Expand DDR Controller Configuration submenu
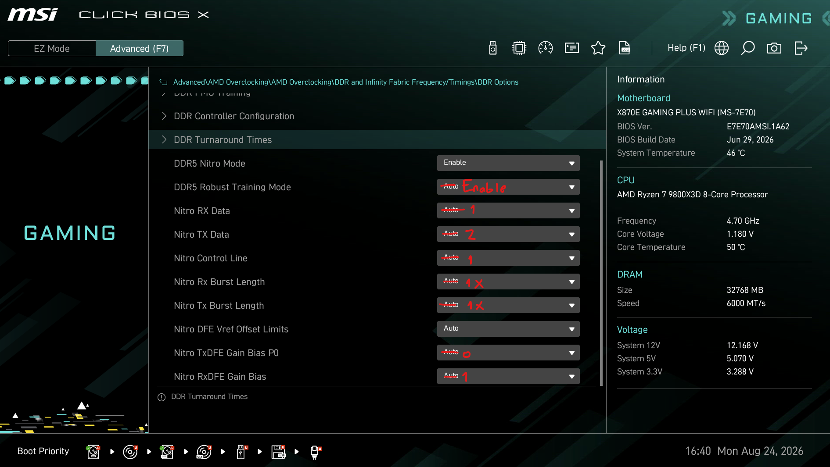Image resolution: width=830 pixels, height=467 pixels. [x=377, y=116]
